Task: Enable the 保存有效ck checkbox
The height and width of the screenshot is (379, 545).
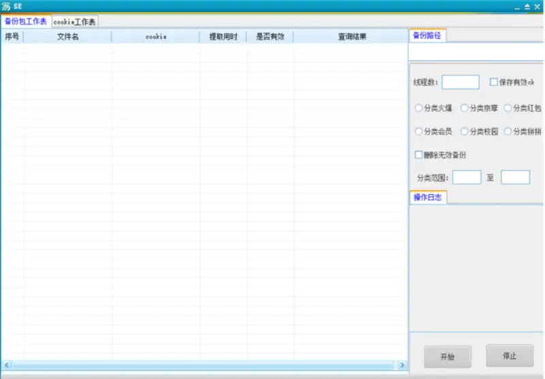Action: 494,82
